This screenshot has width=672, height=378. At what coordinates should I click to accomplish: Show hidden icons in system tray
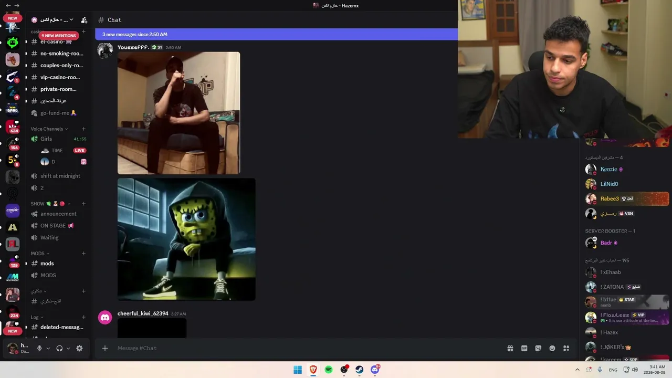click(x=577, y=370)
